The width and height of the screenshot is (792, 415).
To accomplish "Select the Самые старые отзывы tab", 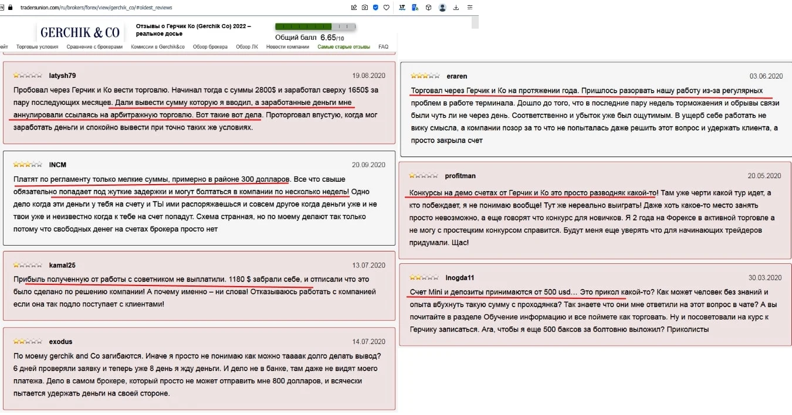I will point(344,47).
